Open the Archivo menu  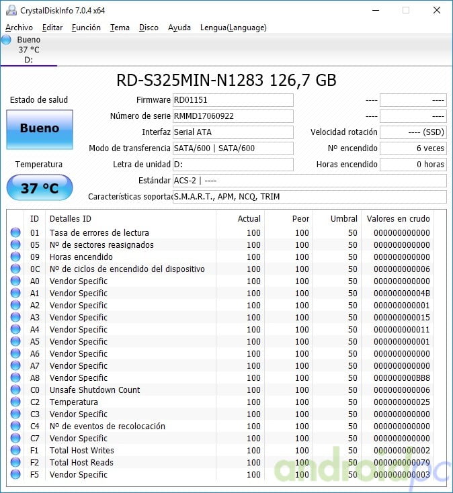(x=19, y=28)
